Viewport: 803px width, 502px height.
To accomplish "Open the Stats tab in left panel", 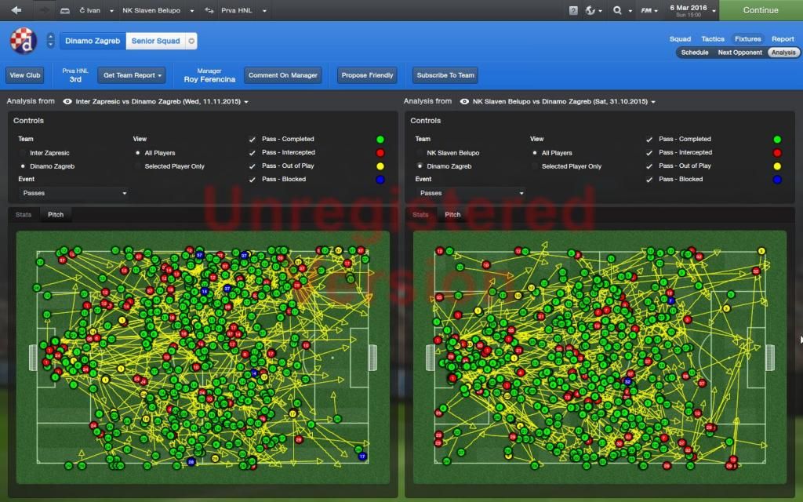I will coord(24,214).
